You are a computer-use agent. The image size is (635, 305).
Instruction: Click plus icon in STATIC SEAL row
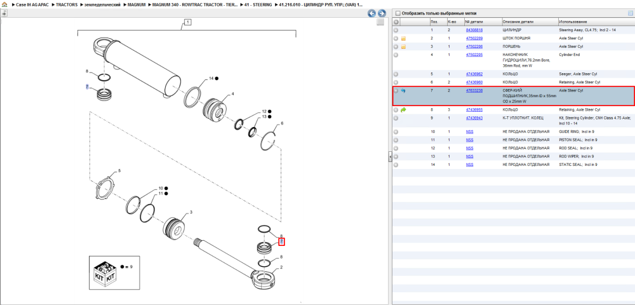[x=396, y=165]
